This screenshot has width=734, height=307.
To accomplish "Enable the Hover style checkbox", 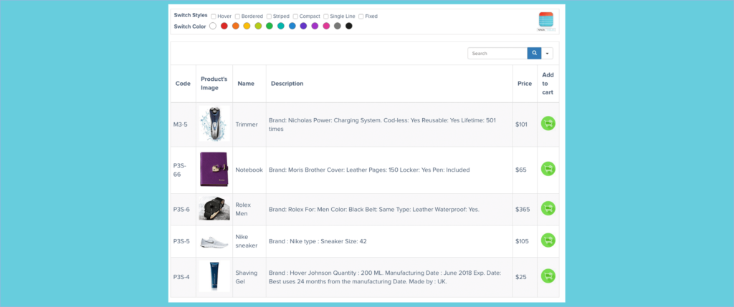I will 214,16.
